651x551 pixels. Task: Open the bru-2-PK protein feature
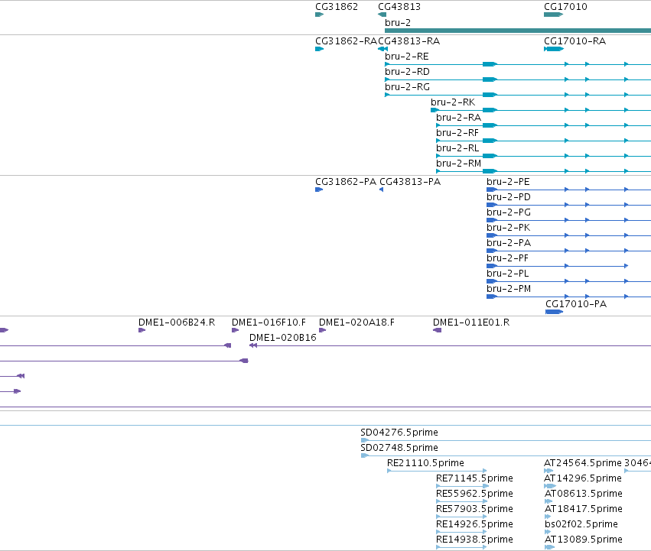coord(508,228)
